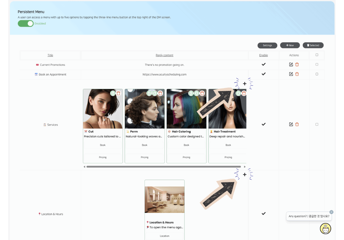The width and height of the screenshot is (344, 240).
Task: Click the Actions column header
Action: point(294,55)
